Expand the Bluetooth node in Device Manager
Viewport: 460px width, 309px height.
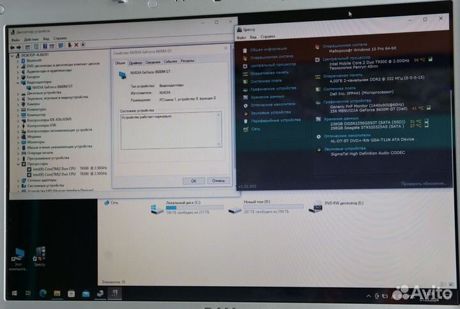(18, 61)
